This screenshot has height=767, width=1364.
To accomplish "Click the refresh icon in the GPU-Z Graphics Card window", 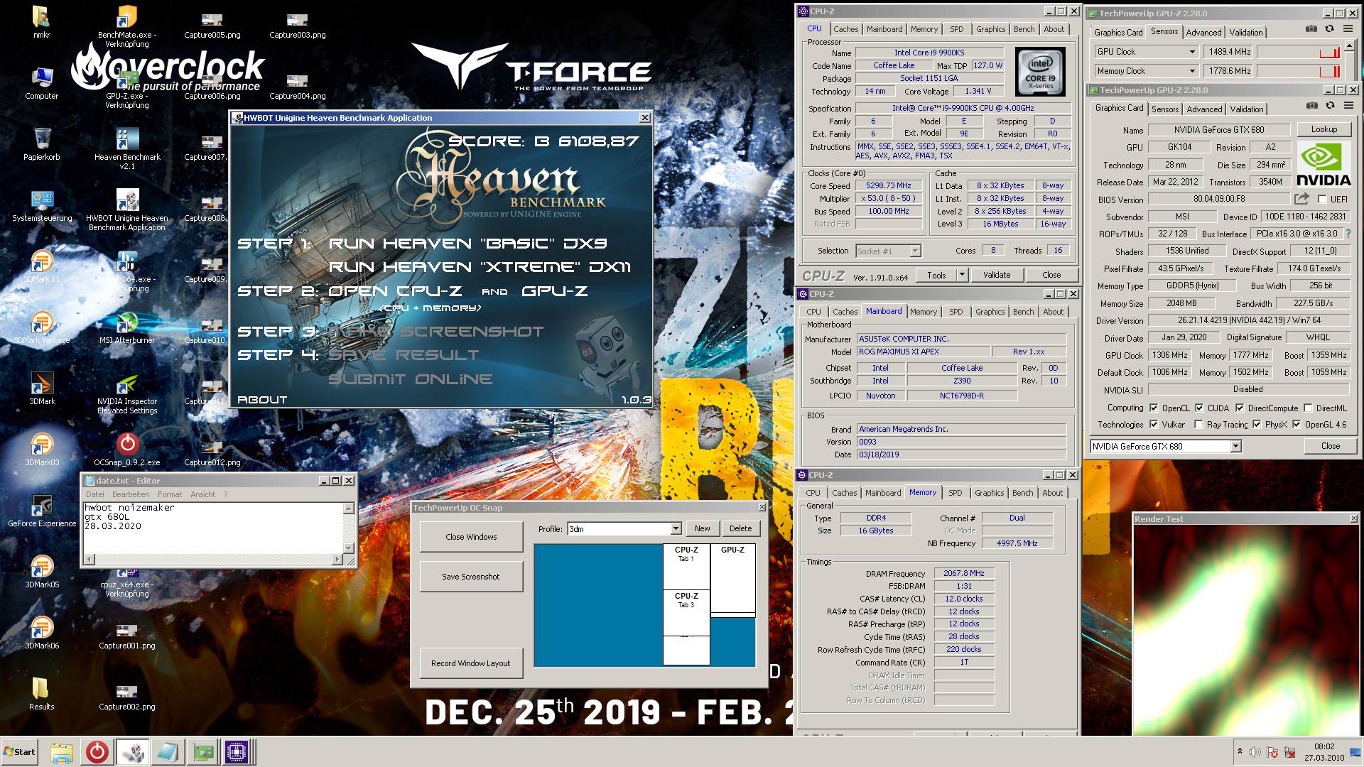I will (1330, 106).
